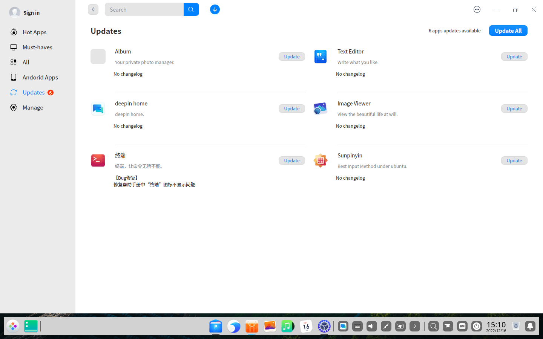Go to the Manage section

pos(33,107)
